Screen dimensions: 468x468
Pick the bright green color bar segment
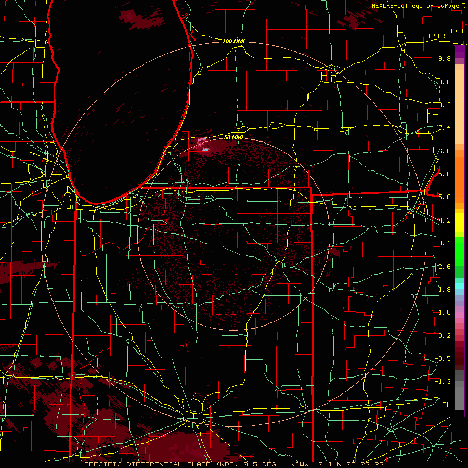point(459,251)
